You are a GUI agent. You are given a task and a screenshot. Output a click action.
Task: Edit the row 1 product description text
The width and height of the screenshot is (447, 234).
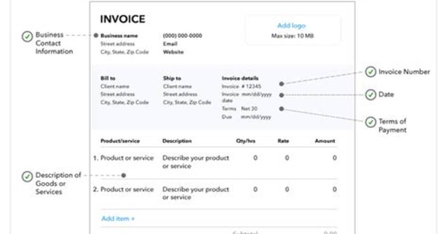coord(195,162)
